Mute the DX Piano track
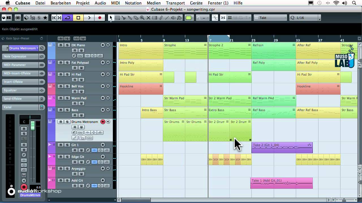The height and width of the screenshot is (203, 362). tap(61, 45)
